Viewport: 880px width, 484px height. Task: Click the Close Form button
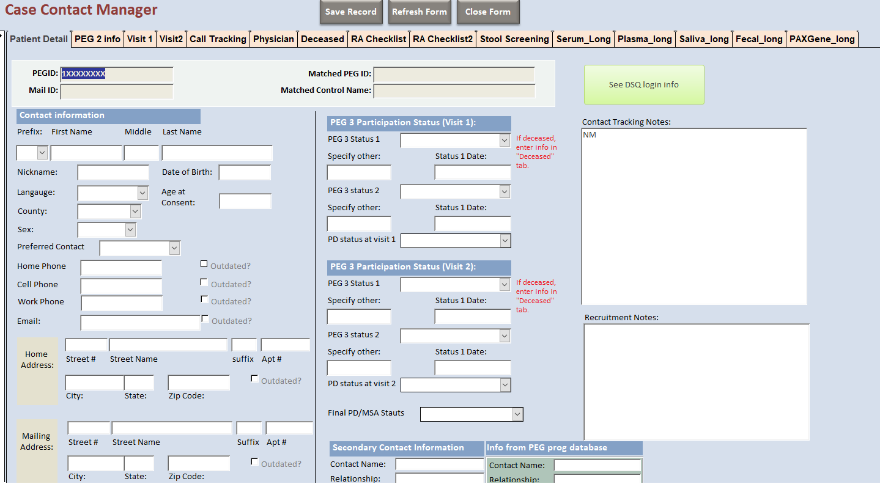pyautogui.click(x=487, y=12)
